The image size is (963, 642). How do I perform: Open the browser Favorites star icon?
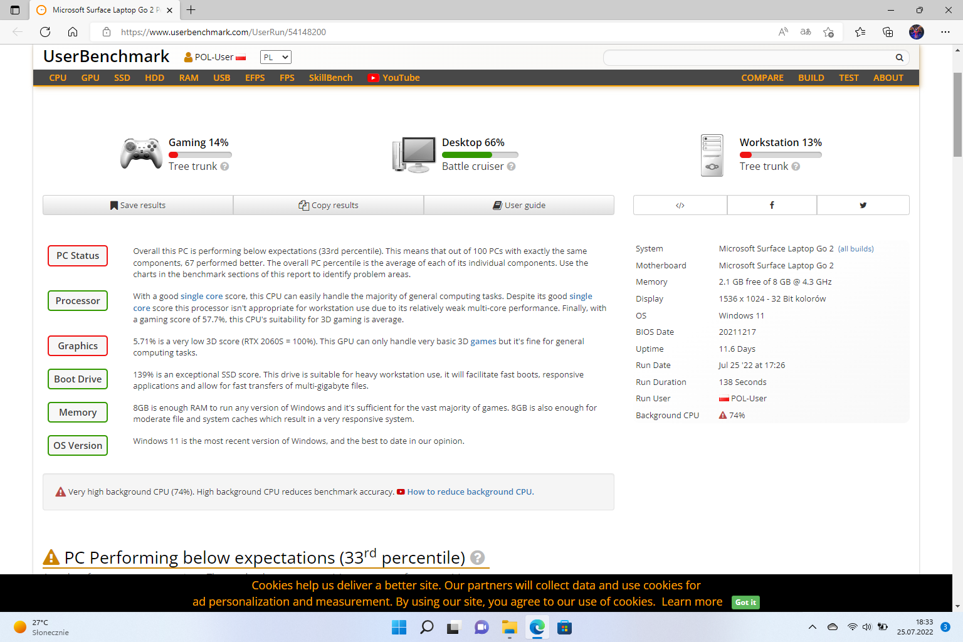(x=860, y=32)
